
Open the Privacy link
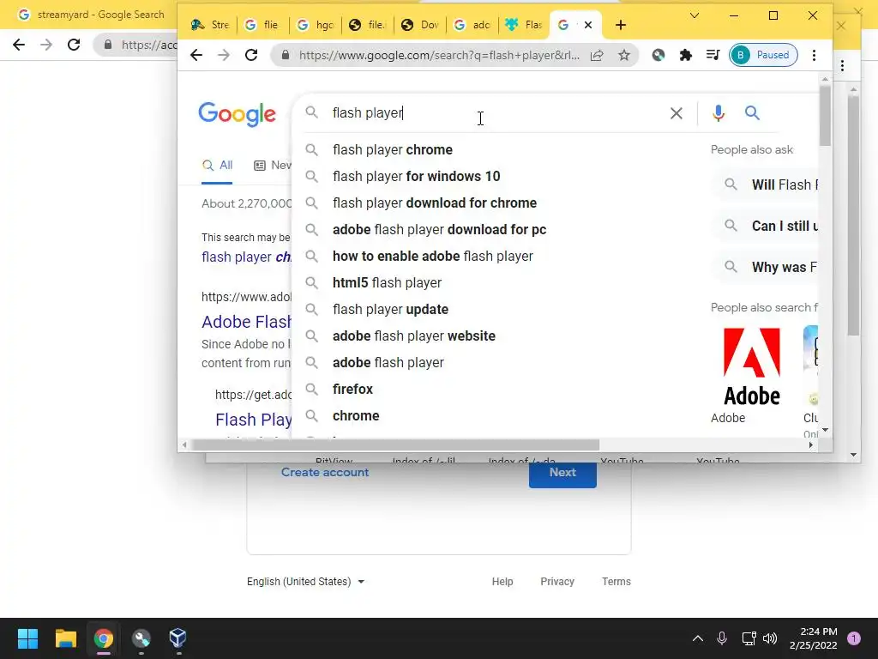point(557,582)
